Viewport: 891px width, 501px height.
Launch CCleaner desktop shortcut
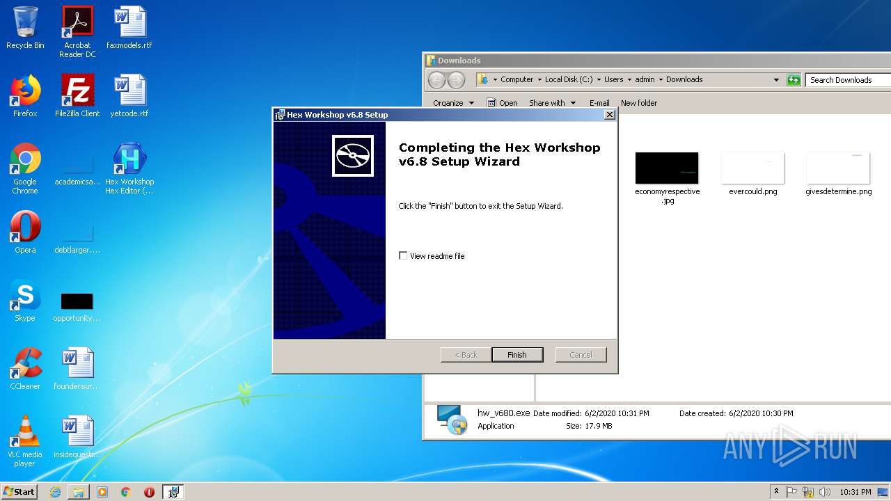pos(25,369)
